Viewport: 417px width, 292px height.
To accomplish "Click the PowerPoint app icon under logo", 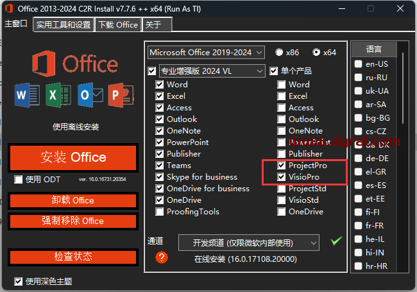I will coord(121,95).
